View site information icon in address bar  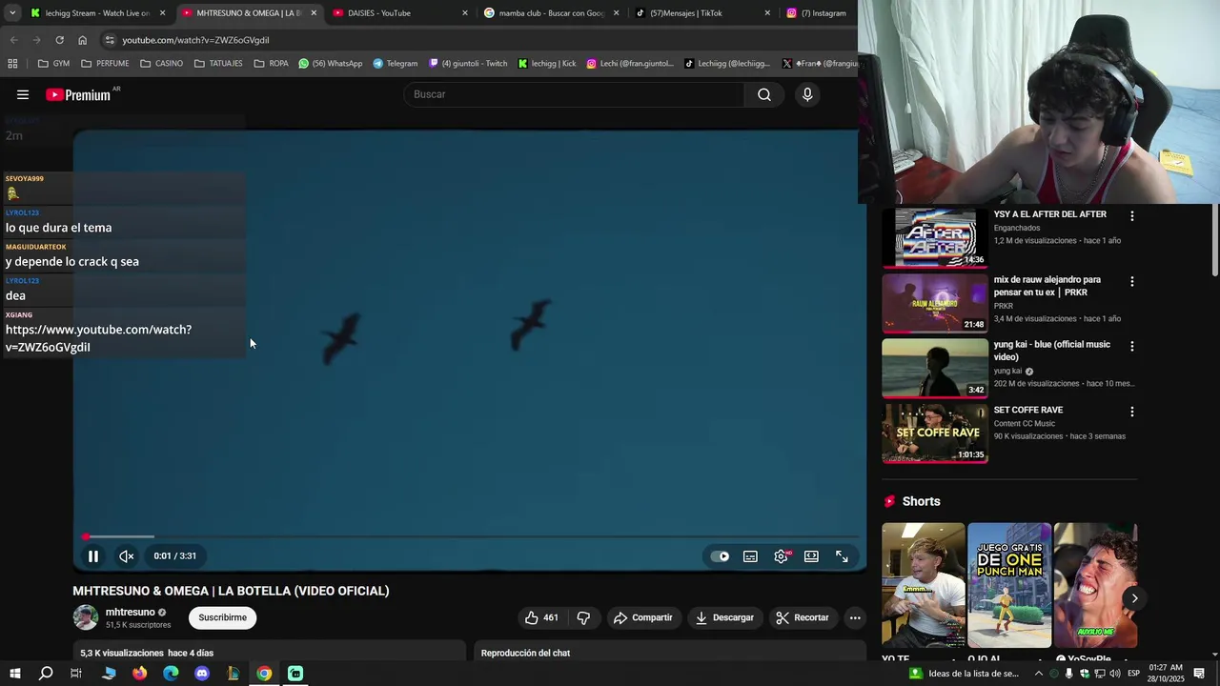(x=110, y=40)
